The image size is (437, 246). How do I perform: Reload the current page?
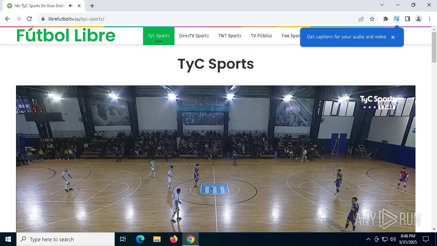pyautogui.click(x=29, y=19)
